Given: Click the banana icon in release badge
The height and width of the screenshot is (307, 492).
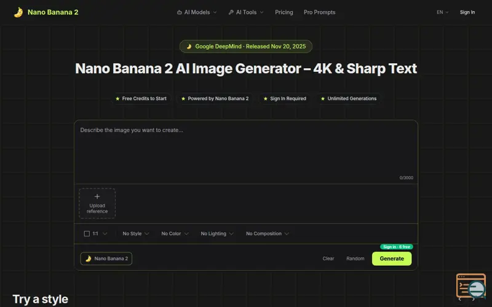Looking at the screenshot, I should click(x=189, y=47).
